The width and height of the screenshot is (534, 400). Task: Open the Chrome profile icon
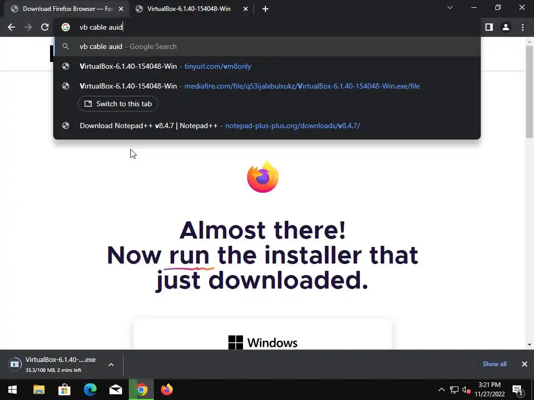pos(506,27)
